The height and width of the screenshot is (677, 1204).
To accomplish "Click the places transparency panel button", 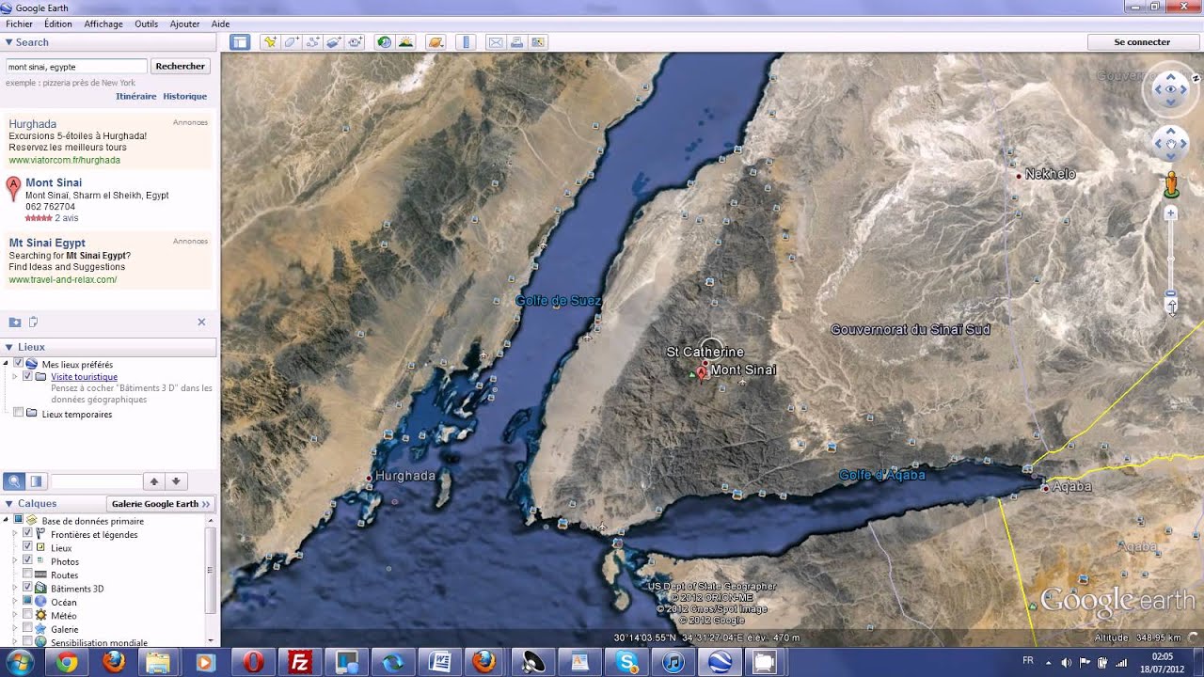I will [x=36, y=481].
